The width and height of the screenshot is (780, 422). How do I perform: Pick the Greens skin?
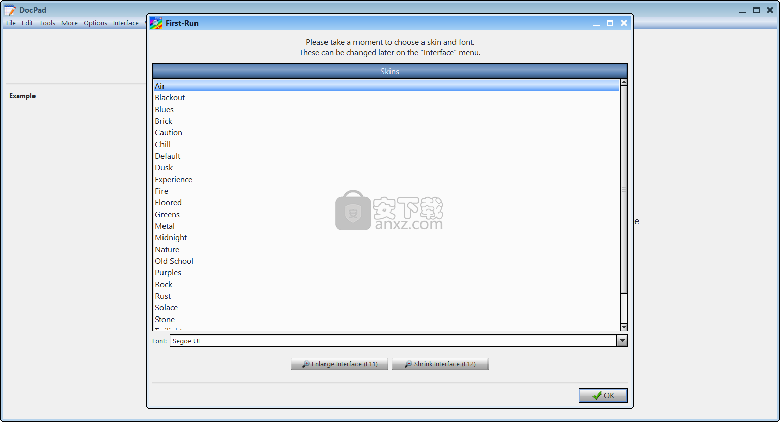[x=386, y=214]
